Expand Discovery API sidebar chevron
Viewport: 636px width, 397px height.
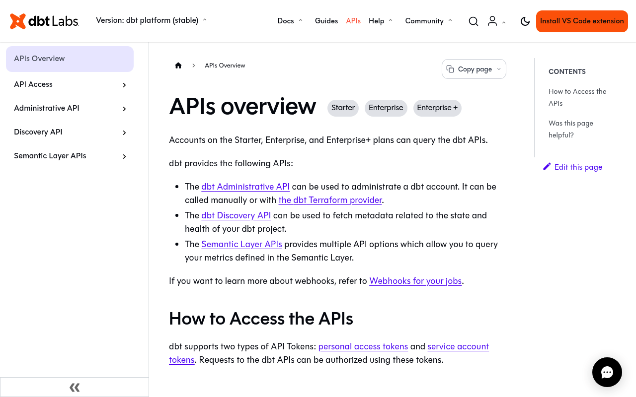(124, 132)
